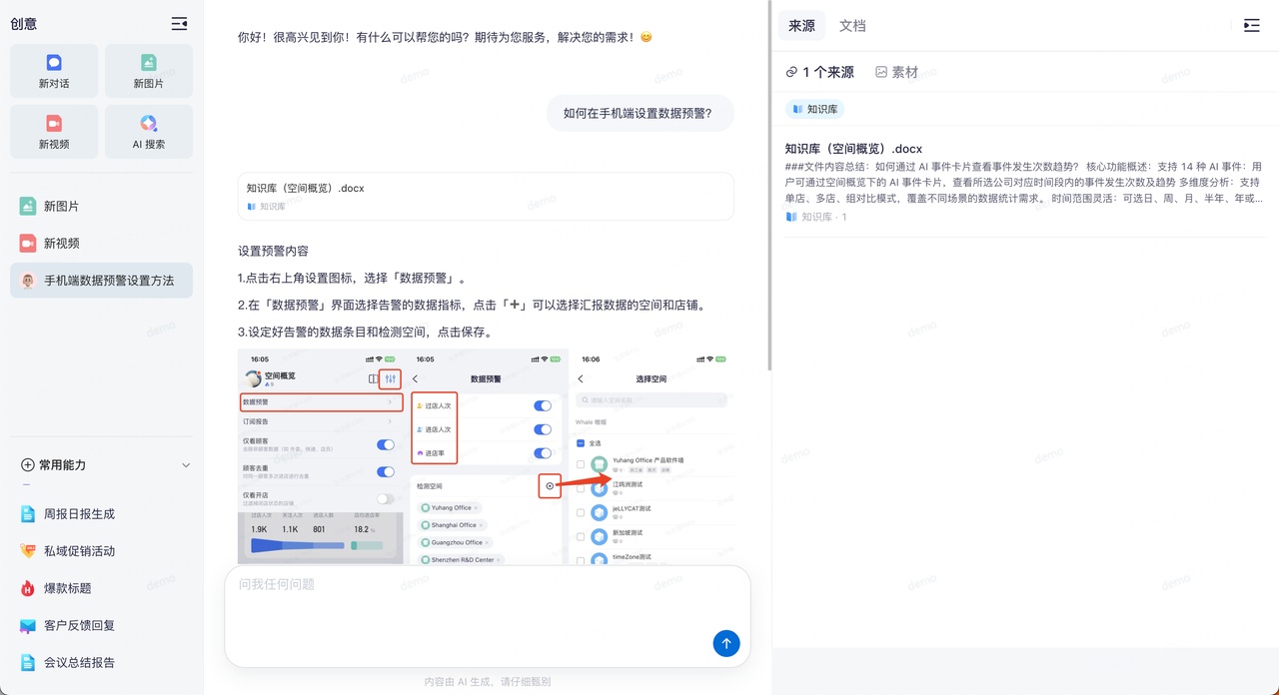Open the 知识库（空间概览）.docx source result
The height and width of the screenshot is (695, 1279).
tap(853, 149)
